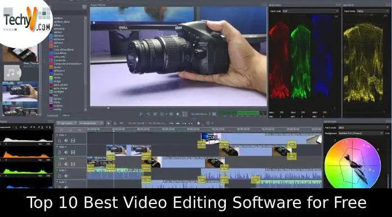The image size is (392, 217).
Task: Open the play button options arrow
Action: [166, 114]
